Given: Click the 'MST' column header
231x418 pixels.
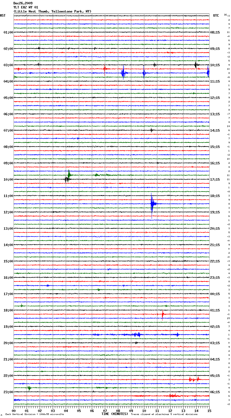Looking at the screenshot, I should tap(3, 16).
